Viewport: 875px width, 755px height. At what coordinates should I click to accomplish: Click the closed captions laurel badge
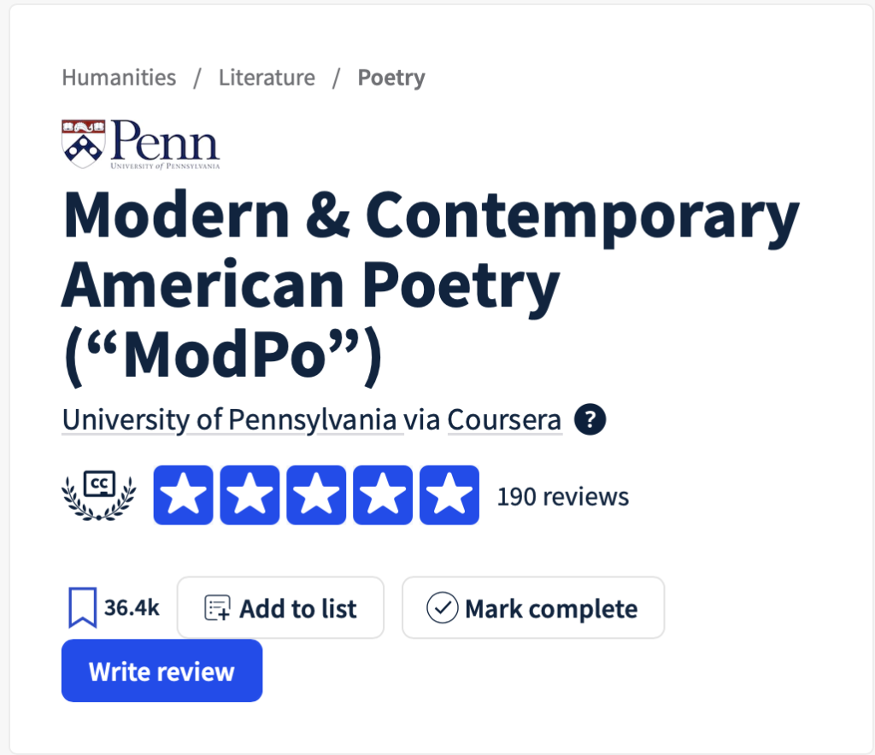click(x=98, y=494)
